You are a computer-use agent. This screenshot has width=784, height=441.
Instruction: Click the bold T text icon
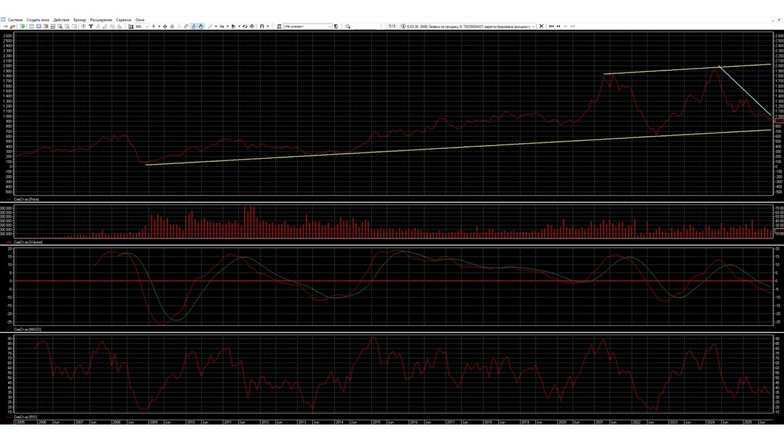[91, 26]
